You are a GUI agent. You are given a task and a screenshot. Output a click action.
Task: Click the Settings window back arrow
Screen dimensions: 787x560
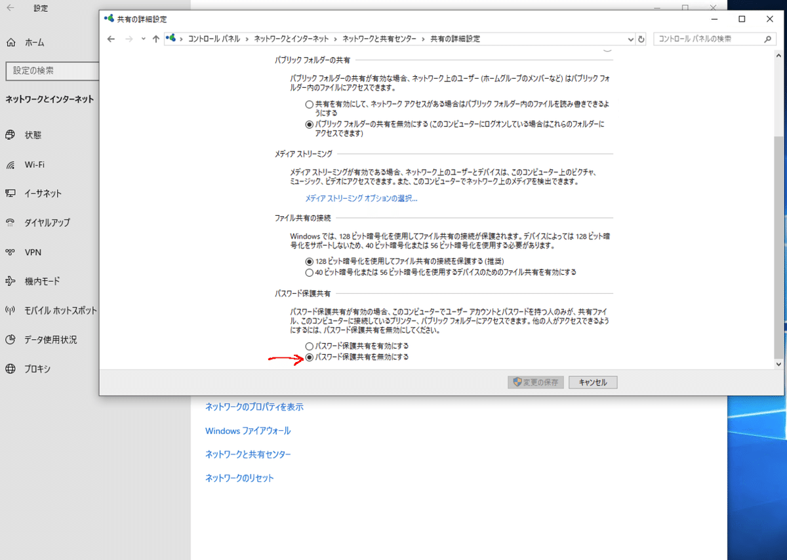point(10,9)
